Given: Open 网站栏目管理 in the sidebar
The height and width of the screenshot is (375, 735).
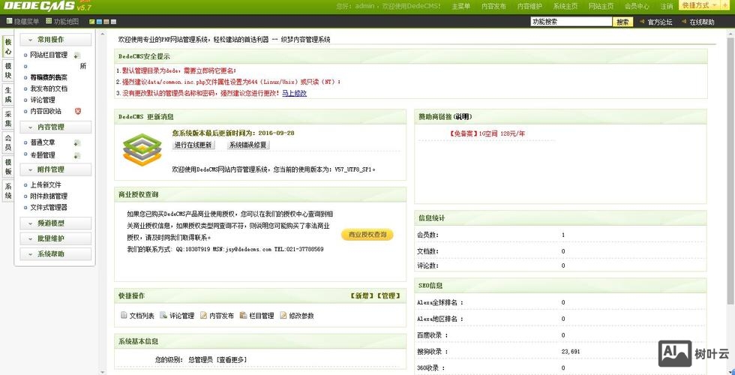Looking at the screenshot, I should [x=49, y=55].
